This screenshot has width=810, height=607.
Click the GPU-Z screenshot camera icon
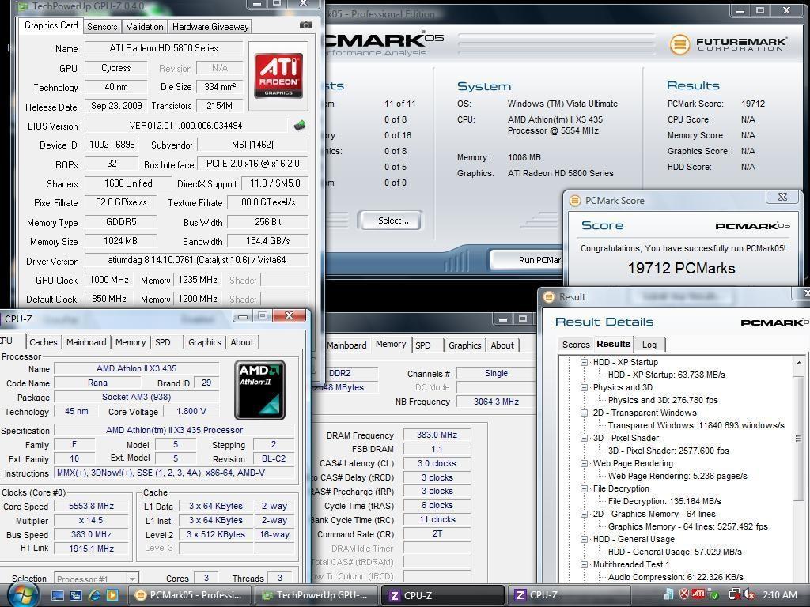point(306,25)
